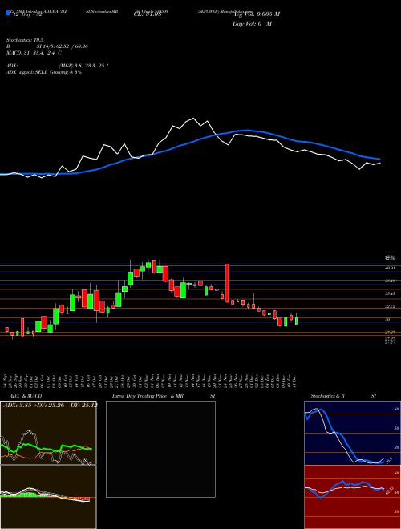
Task: Click the red RSI chart panel
Action: (352, 497)
